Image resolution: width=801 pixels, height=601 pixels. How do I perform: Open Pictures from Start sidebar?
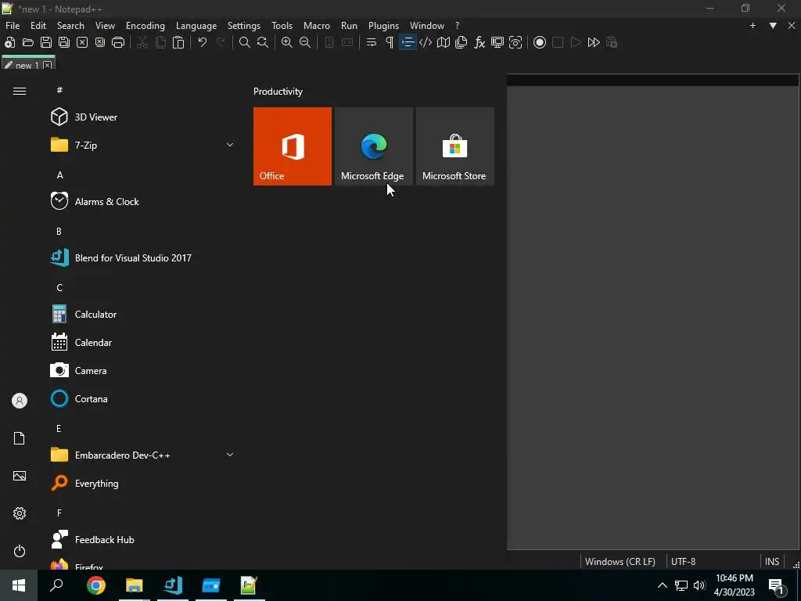[x=20, y=476]
